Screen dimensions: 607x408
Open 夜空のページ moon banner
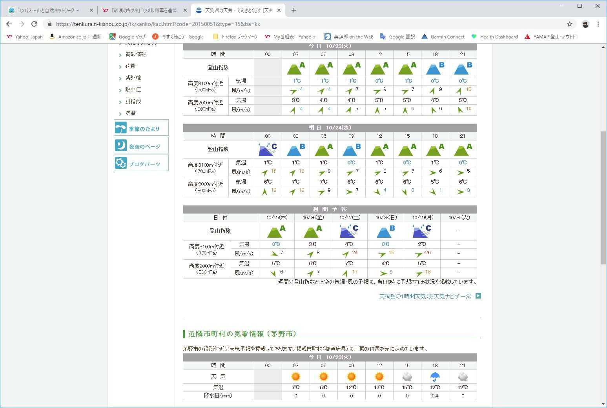141,146
